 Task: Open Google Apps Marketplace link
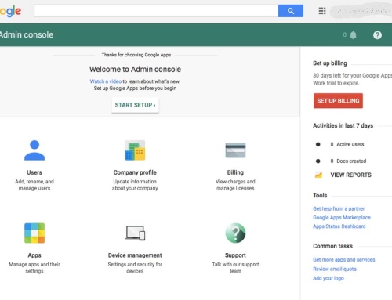[342, 218]
